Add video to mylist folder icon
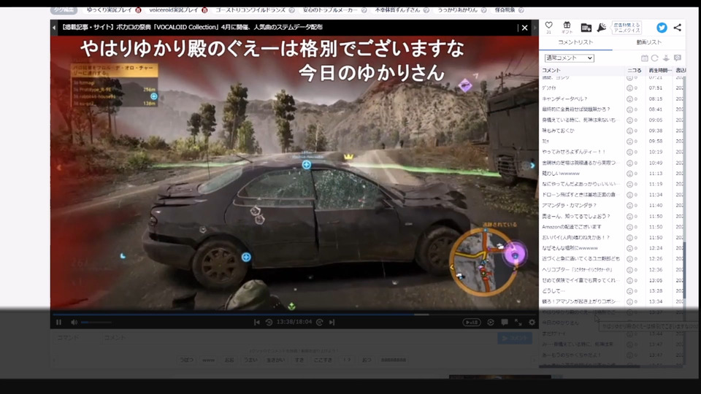 586,27
